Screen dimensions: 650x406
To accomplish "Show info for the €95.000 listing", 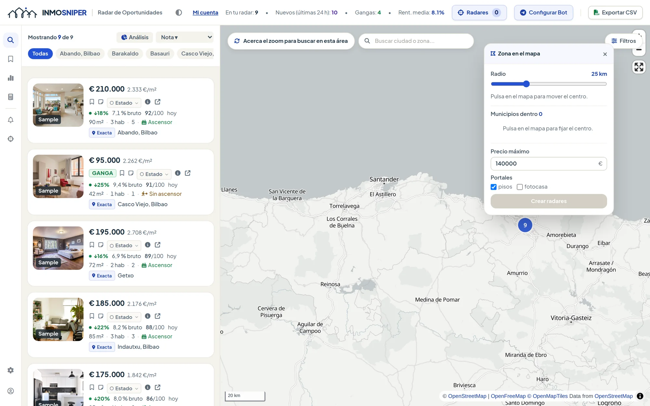I will tap(178, 173).
